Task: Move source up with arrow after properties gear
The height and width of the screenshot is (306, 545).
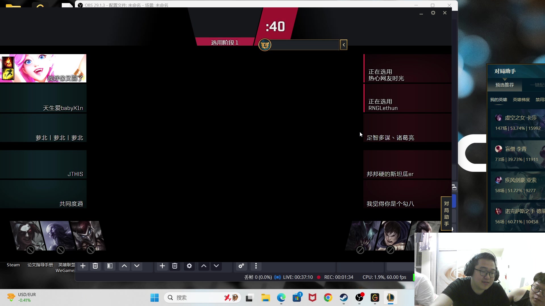Action: click(x=204, y=266)
